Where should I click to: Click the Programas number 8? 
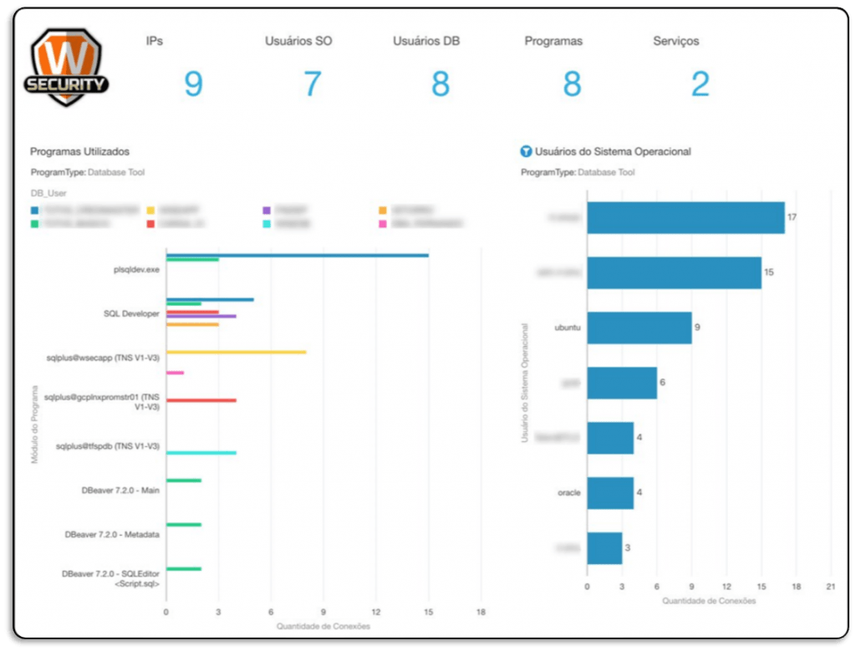[572, 84]
